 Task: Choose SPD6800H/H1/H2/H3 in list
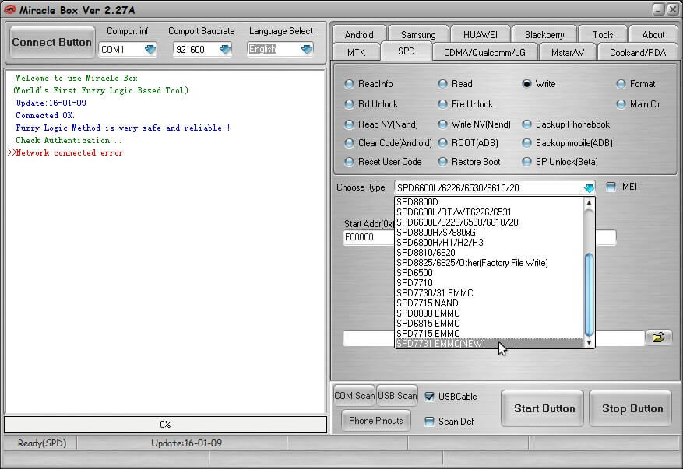(489, 243)
